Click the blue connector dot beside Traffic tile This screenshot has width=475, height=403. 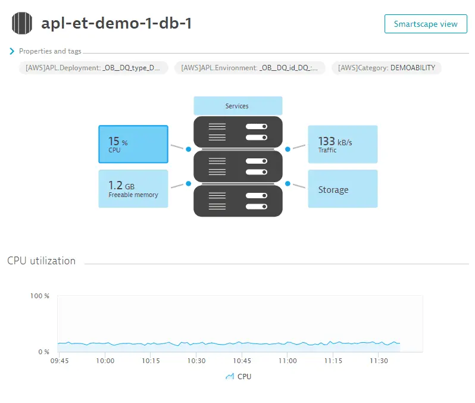coord(287,149)
